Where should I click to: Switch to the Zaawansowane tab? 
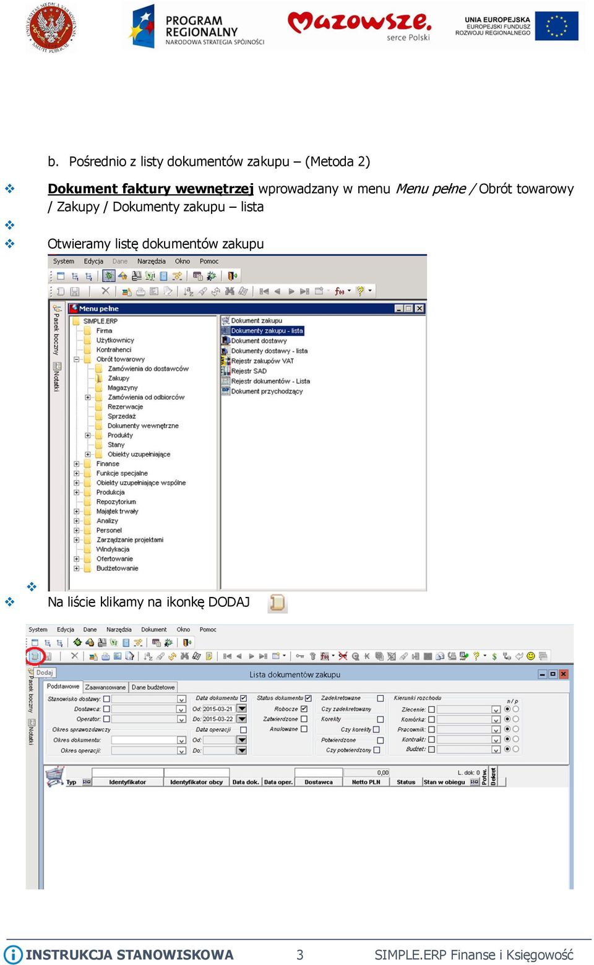[x=105, y=687]
